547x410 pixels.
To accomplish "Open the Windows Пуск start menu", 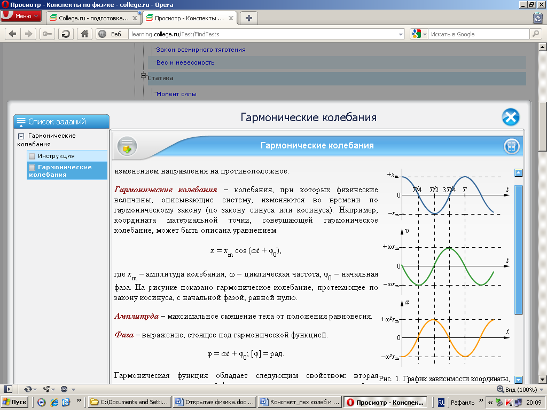I will (14, 402).
